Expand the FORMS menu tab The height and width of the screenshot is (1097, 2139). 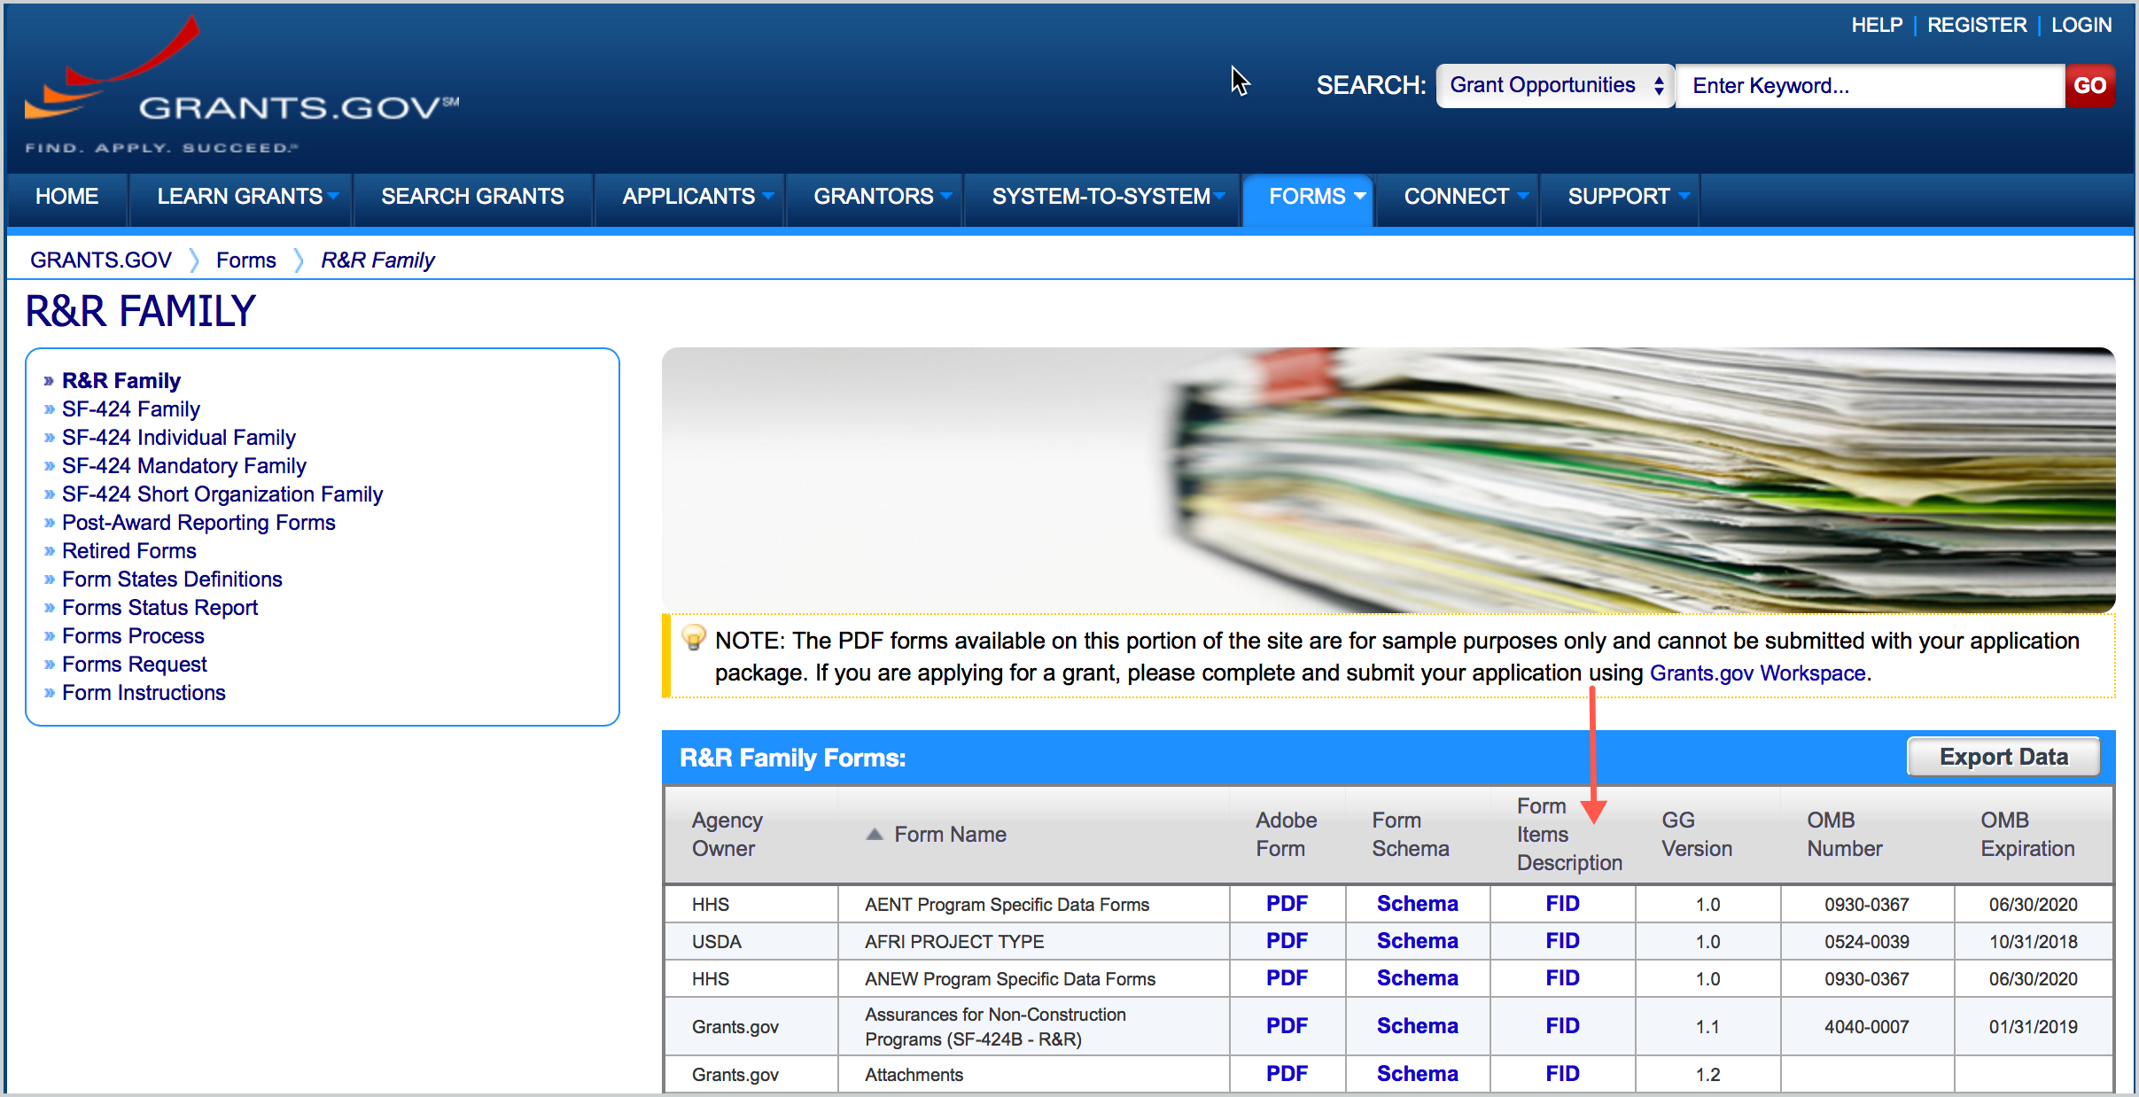pyautogui.click(x=1309, y=196)
